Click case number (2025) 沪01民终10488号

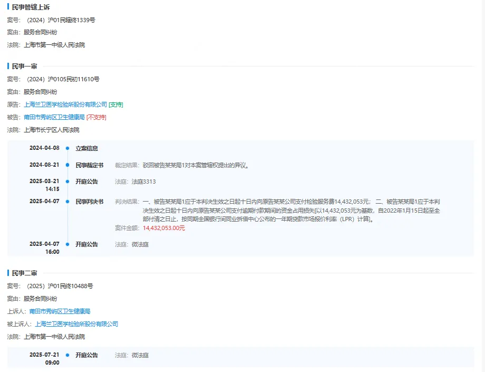pyautogui.click(x=59, y=286)
